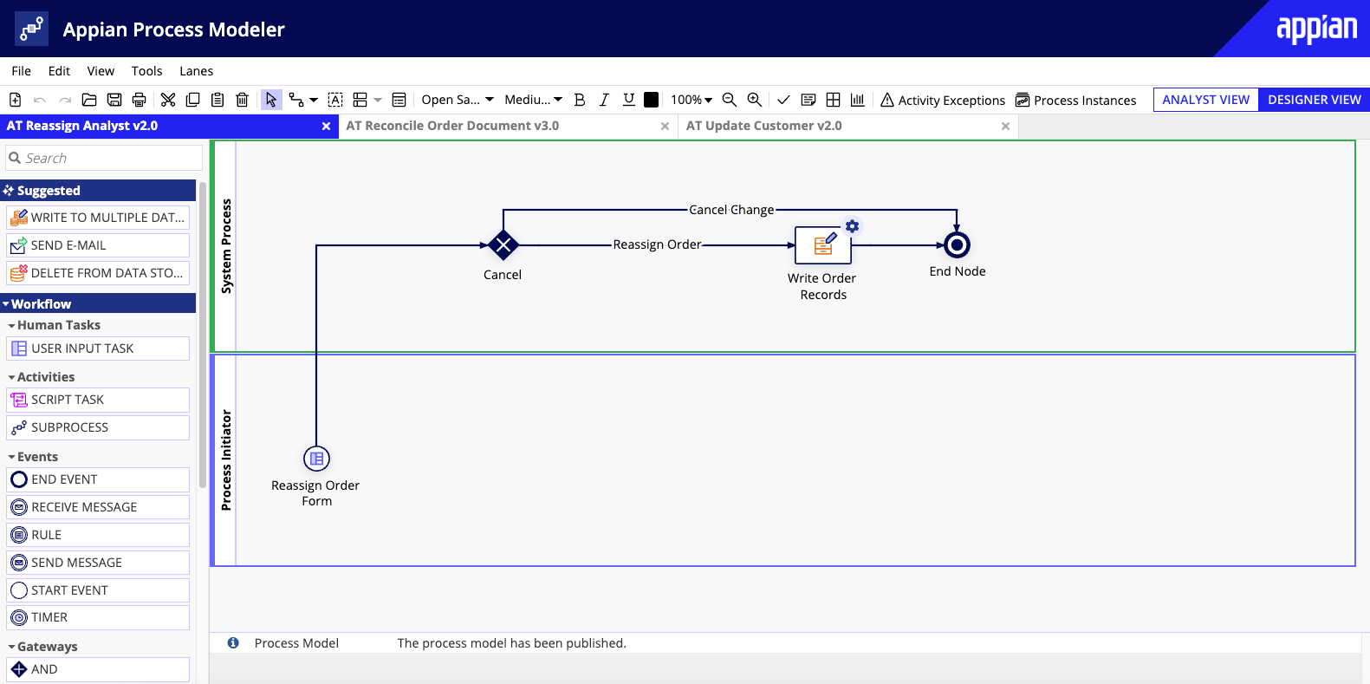Close the AT Reconcile Order Document tab
1370x684 pixels.
point(665,126)
